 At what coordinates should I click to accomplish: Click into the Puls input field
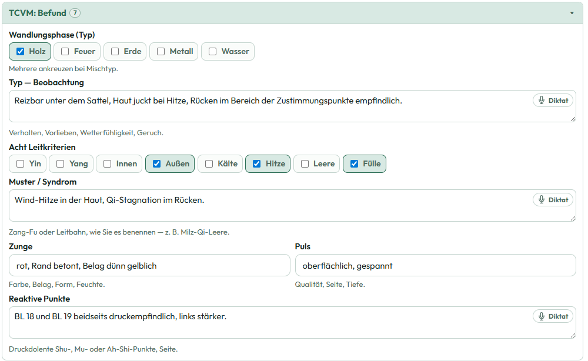coord(435,265)
